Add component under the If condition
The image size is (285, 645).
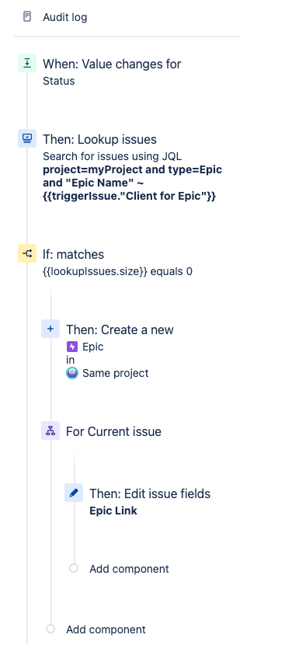(x=106, y=629)
